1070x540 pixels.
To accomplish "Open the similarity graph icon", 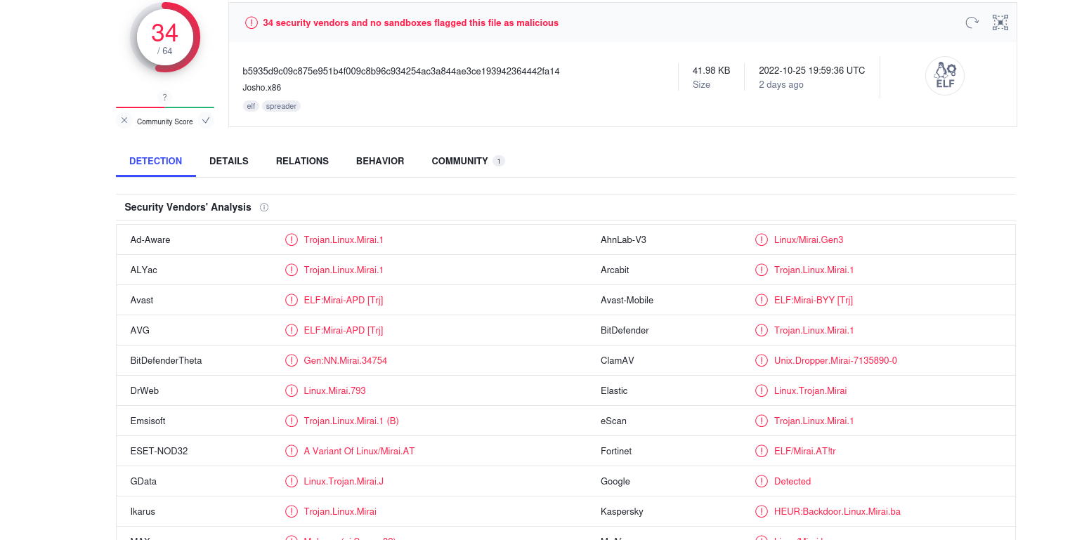I will pos(1000,22).
